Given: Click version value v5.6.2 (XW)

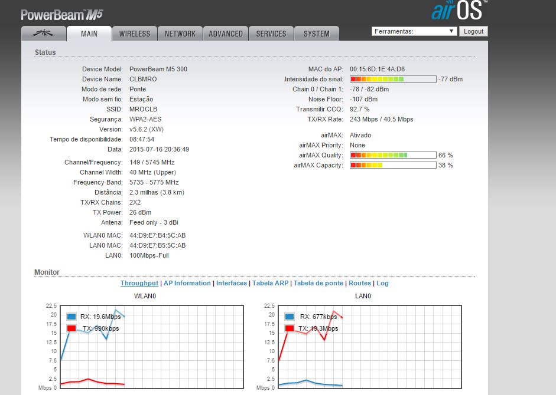Looking at the screenshot, I should (x=147, y=129).
